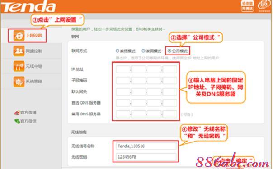The height and width of the screenshot is (169, 273).
Task: Focus the first octet box of 子网掩码
Action: 123,80
